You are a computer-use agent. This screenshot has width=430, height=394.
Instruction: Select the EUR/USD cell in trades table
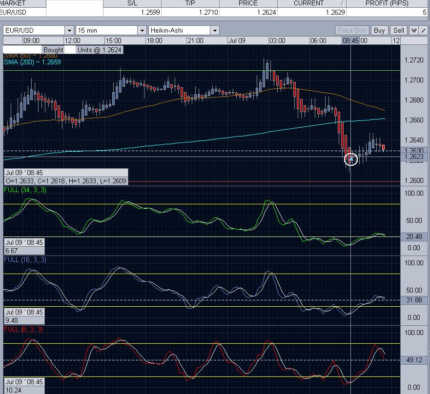23,12
